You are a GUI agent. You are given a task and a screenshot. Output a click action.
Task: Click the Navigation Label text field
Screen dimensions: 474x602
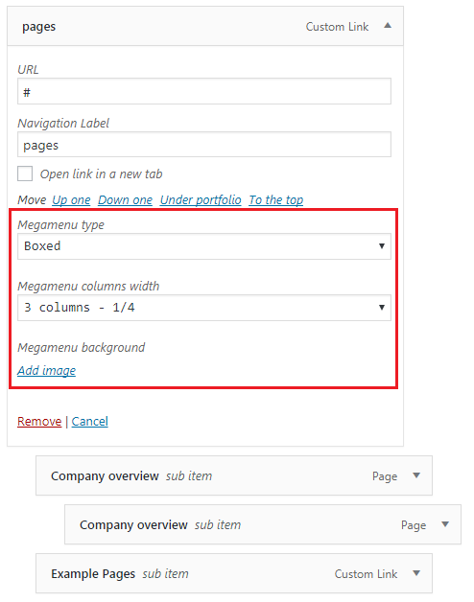(204, 145)
